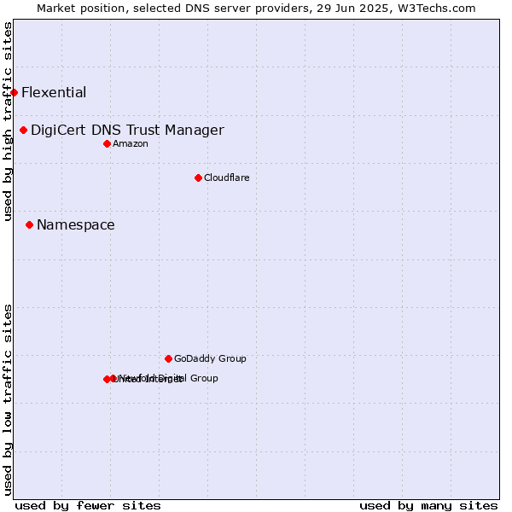Select the Flexential label

54,92
